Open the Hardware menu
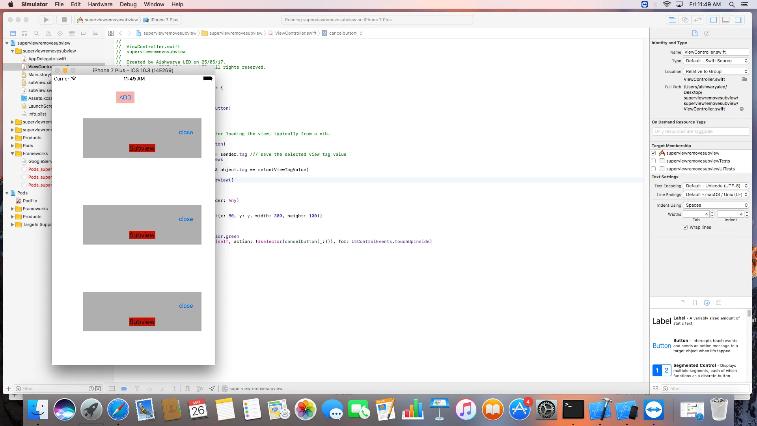The image size is (757, 426). (100, 4)
